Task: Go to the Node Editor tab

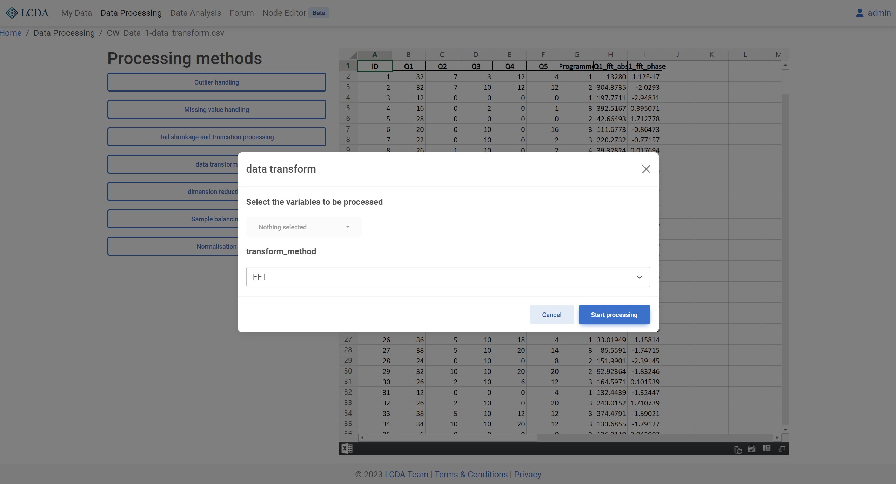Action: [284, 13]
